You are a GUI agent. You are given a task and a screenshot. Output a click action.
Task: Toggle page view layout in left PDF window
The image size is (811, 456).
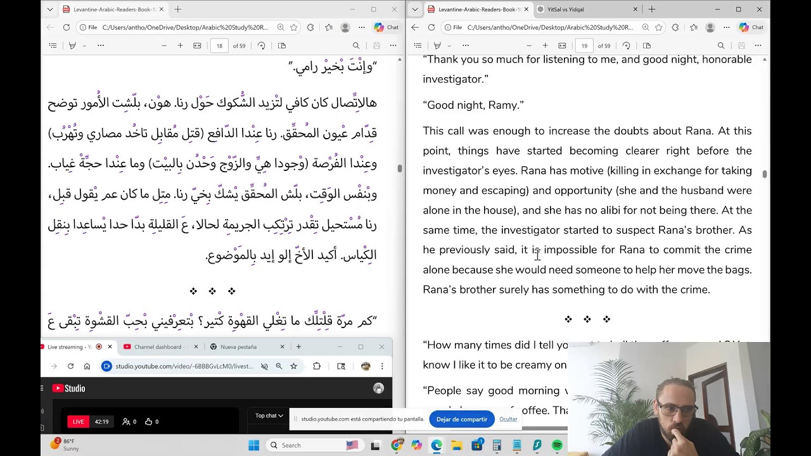click(x=282, y=46)
